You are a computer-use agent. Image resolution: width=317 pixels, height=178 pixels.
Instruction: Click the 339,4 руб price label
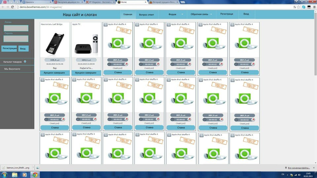[55, 60]
